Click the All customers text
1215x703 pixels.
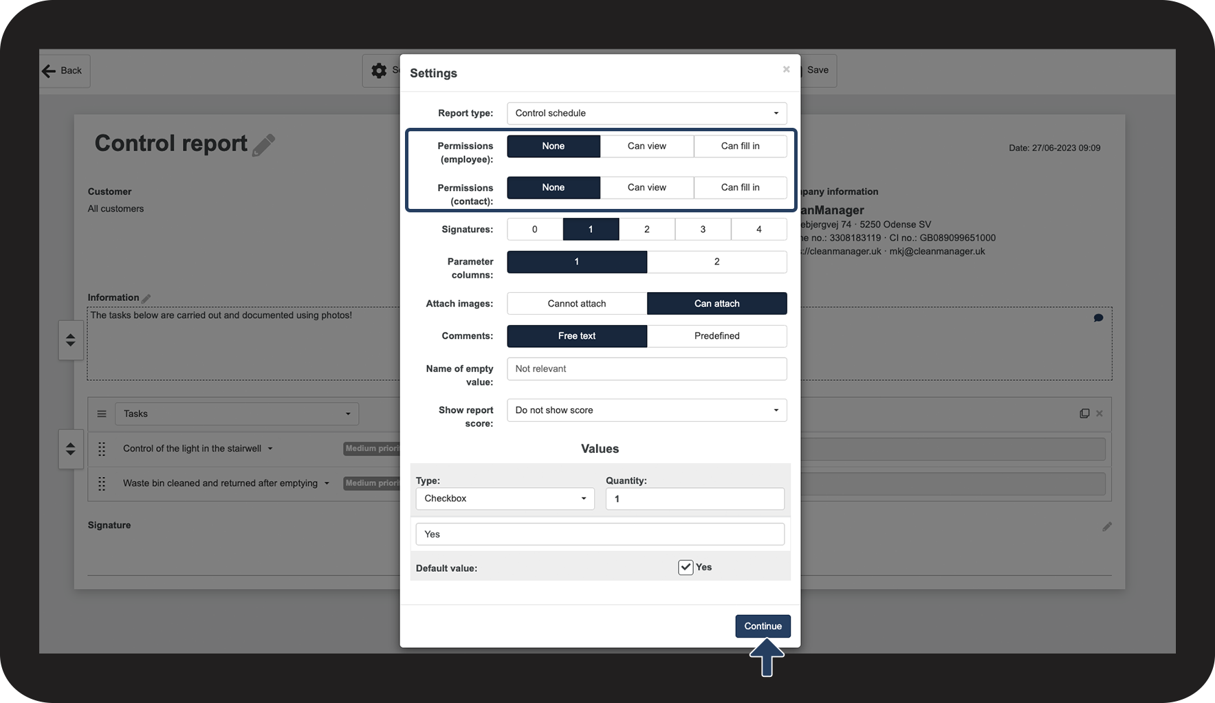pyautogui.click(x=116, y=209)
